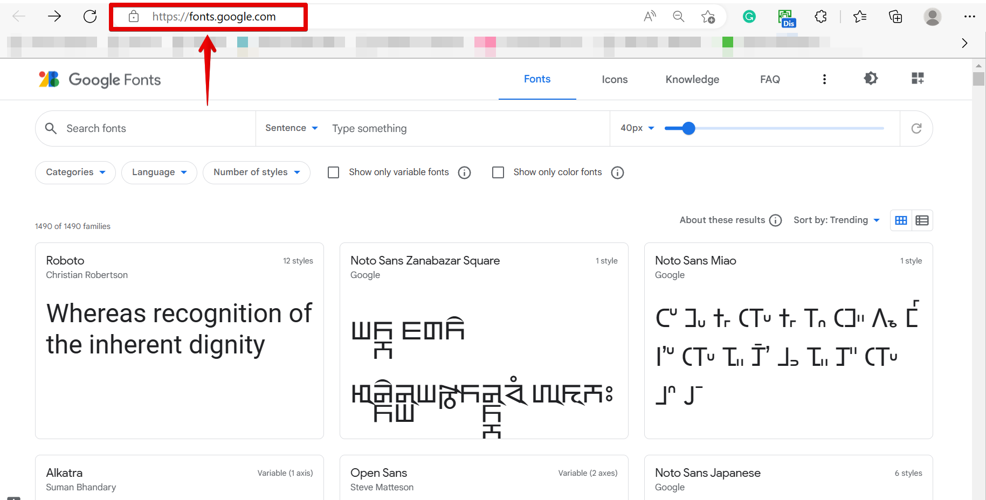Open the Alkatra font
Image resolution: width=986 pixels, height=500 pixels.
coord(64,473)
